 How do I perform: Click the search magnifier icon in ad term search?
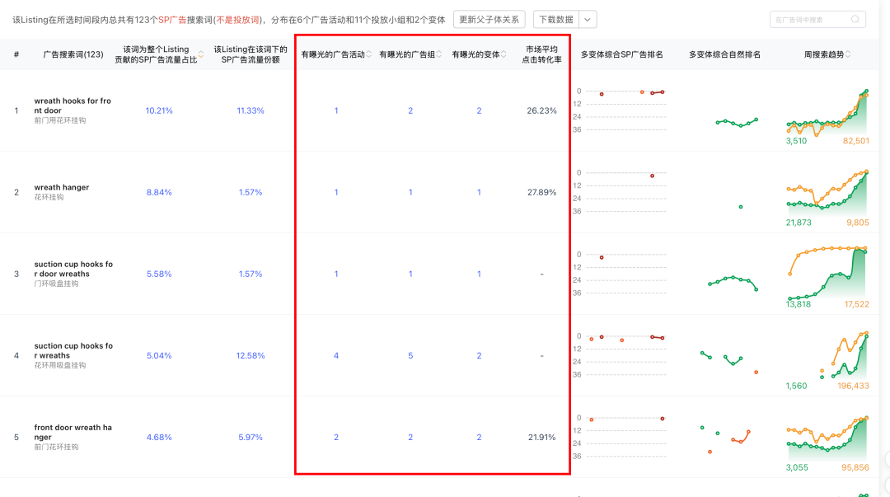coord(855,19)
